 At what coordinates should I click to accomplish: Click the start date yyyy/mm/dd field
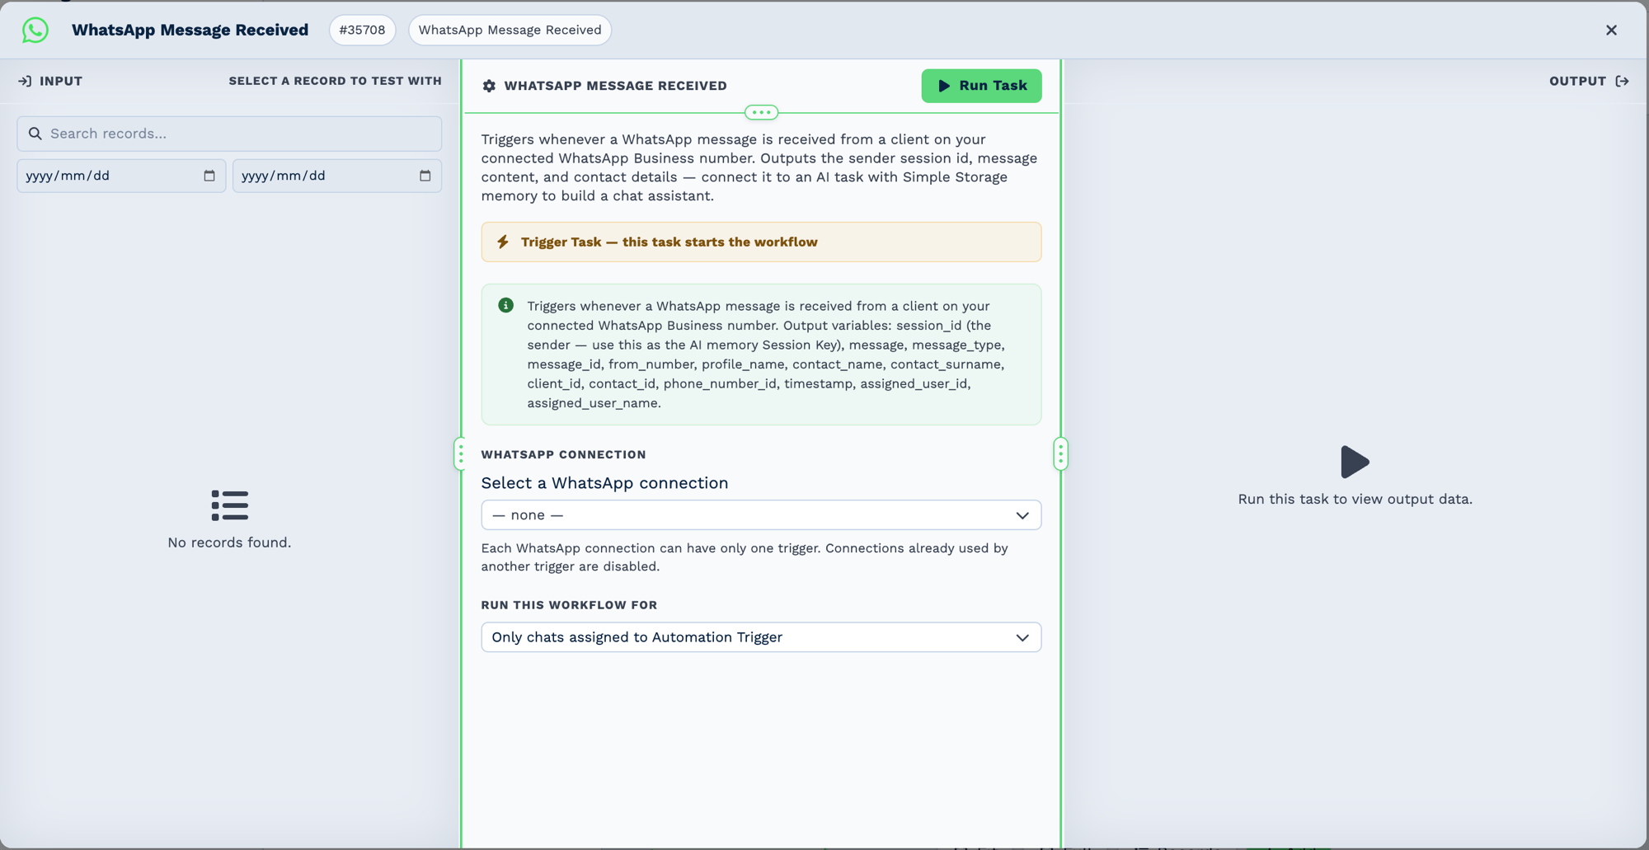pyautogui.click(x=121, y=176)
